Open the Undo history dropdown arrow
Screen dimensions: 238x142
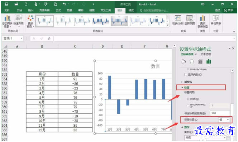coord(68,4)
